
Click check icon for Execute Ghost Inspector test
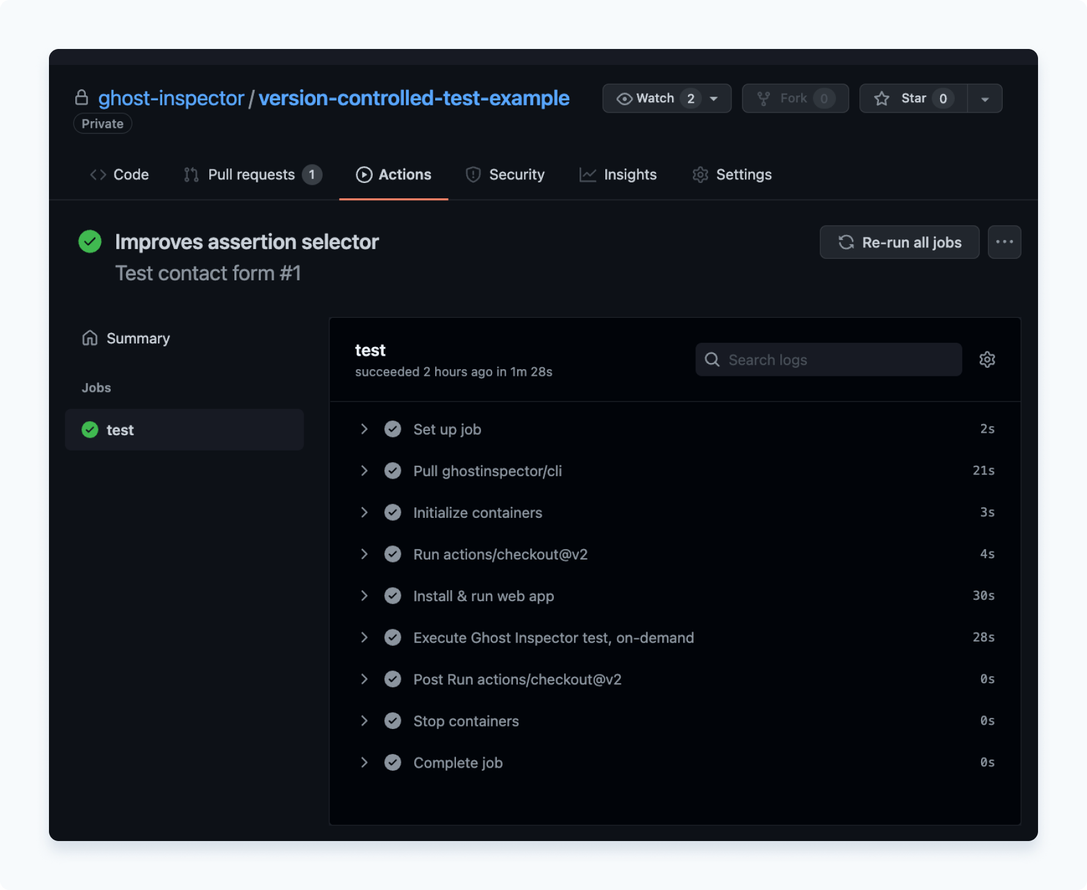click(393, 637)
